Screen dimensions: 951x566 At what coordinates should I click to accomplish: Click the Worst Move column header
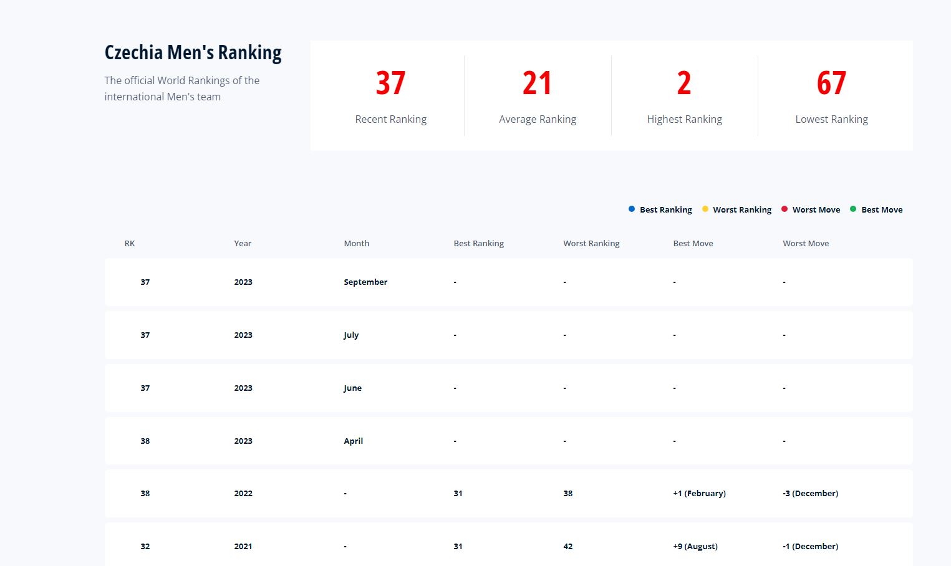[806, 244]
